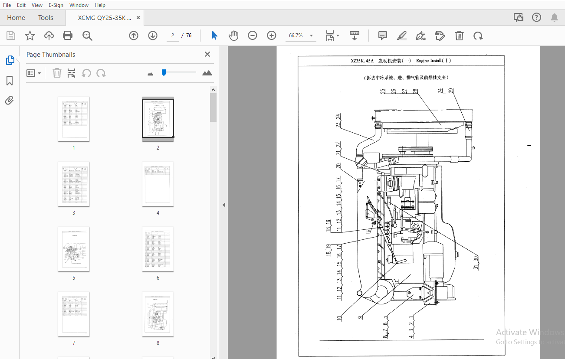Select page 6 thumbnail
The height and width of the screenshot is (359, 565).
pos(158,249)
